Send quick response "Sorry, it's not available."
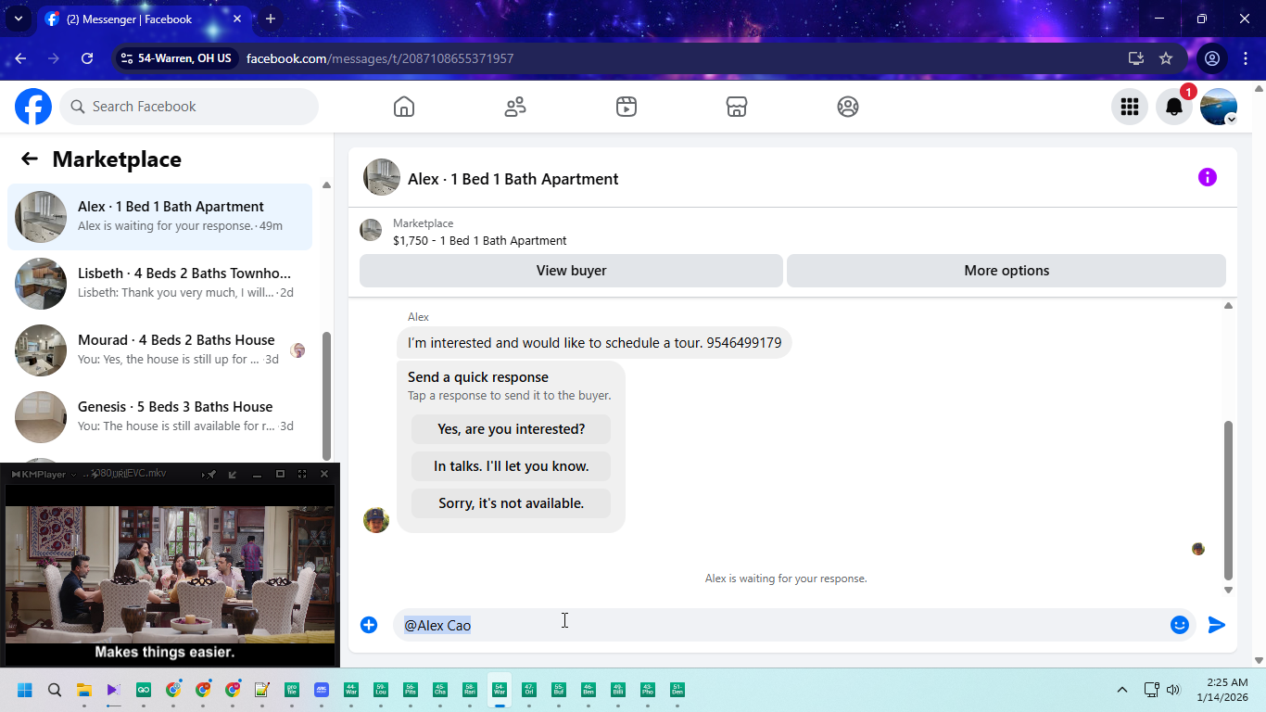This screenshot has height=712, width=1266. [511, 503]
